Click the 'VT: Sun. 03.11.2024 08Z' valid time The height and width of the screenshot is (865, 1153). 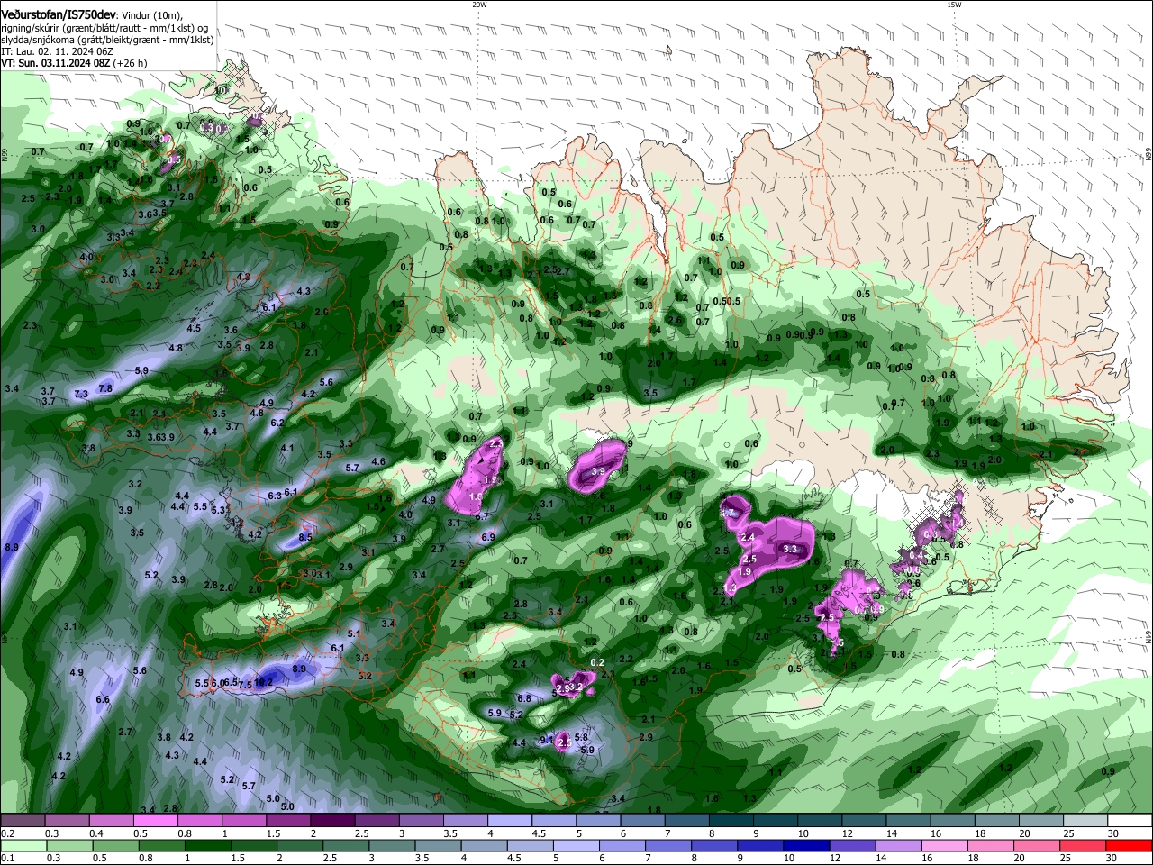(56, 63)
